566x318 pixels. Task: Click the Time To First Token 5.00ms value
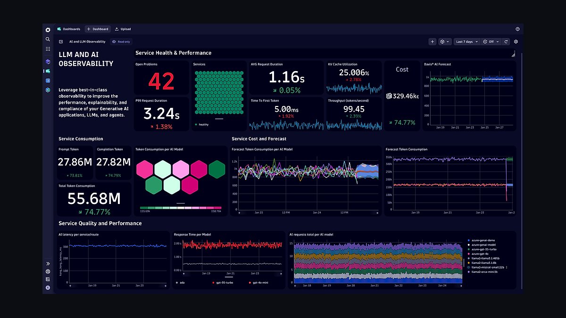coord(287,109)
